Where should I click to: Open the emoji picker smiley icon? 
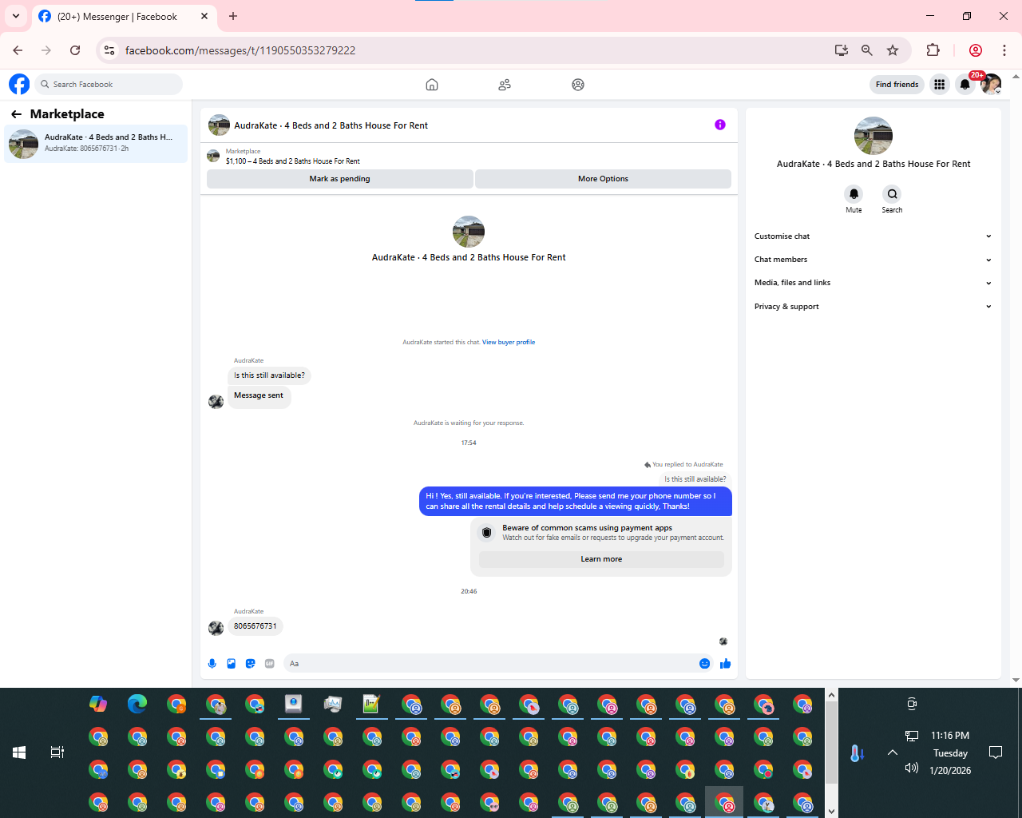pyautogui.click(x=704, y=664)
